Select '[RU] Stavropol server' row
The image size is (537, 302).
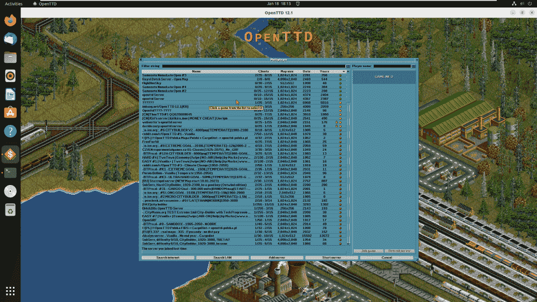point(244,181)
